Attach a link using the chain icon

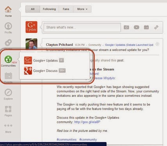[156, 27]
